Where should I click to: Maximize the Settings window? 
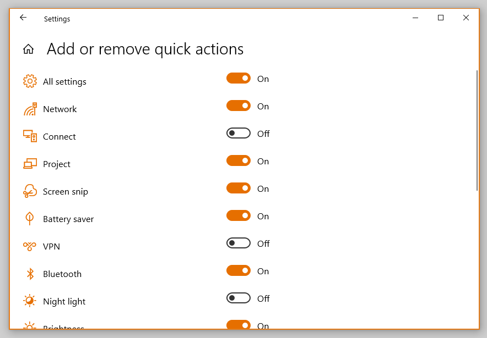pyautogui.click(x=441, y=18)
